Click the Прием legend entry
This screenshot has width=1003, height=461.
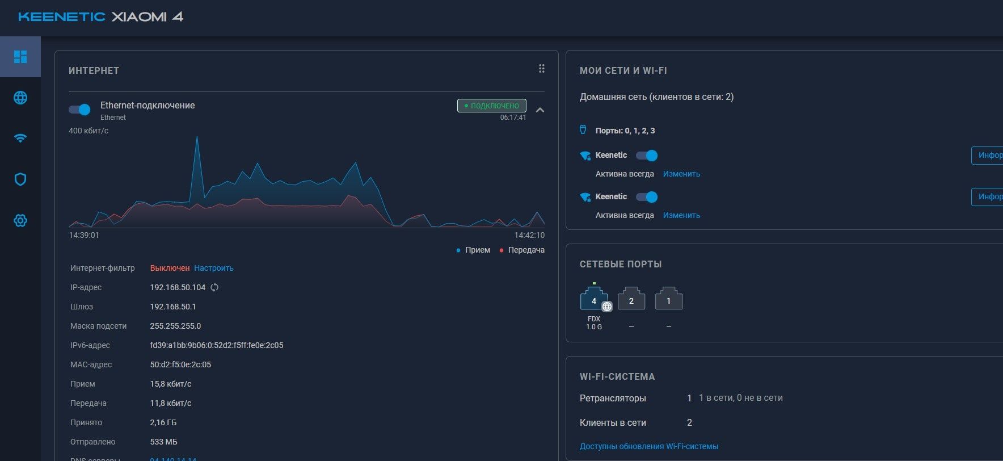[473, 250]
